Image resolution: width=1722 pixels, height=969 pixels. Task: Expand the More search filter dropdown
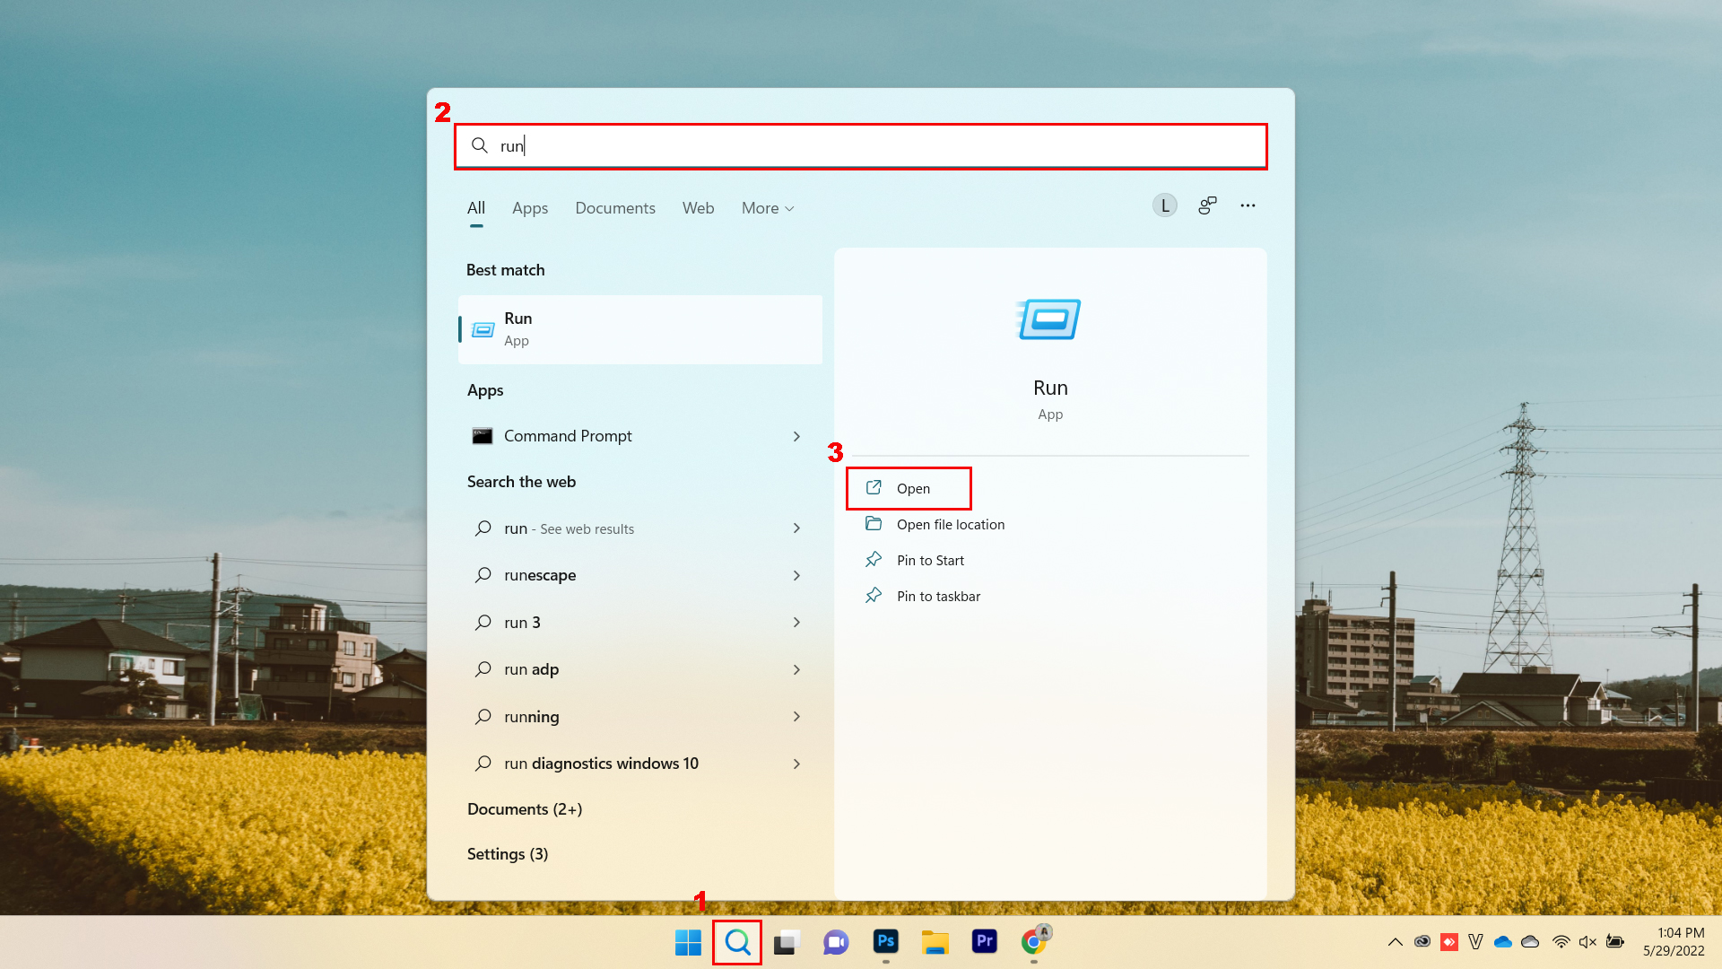pos(768,207)
